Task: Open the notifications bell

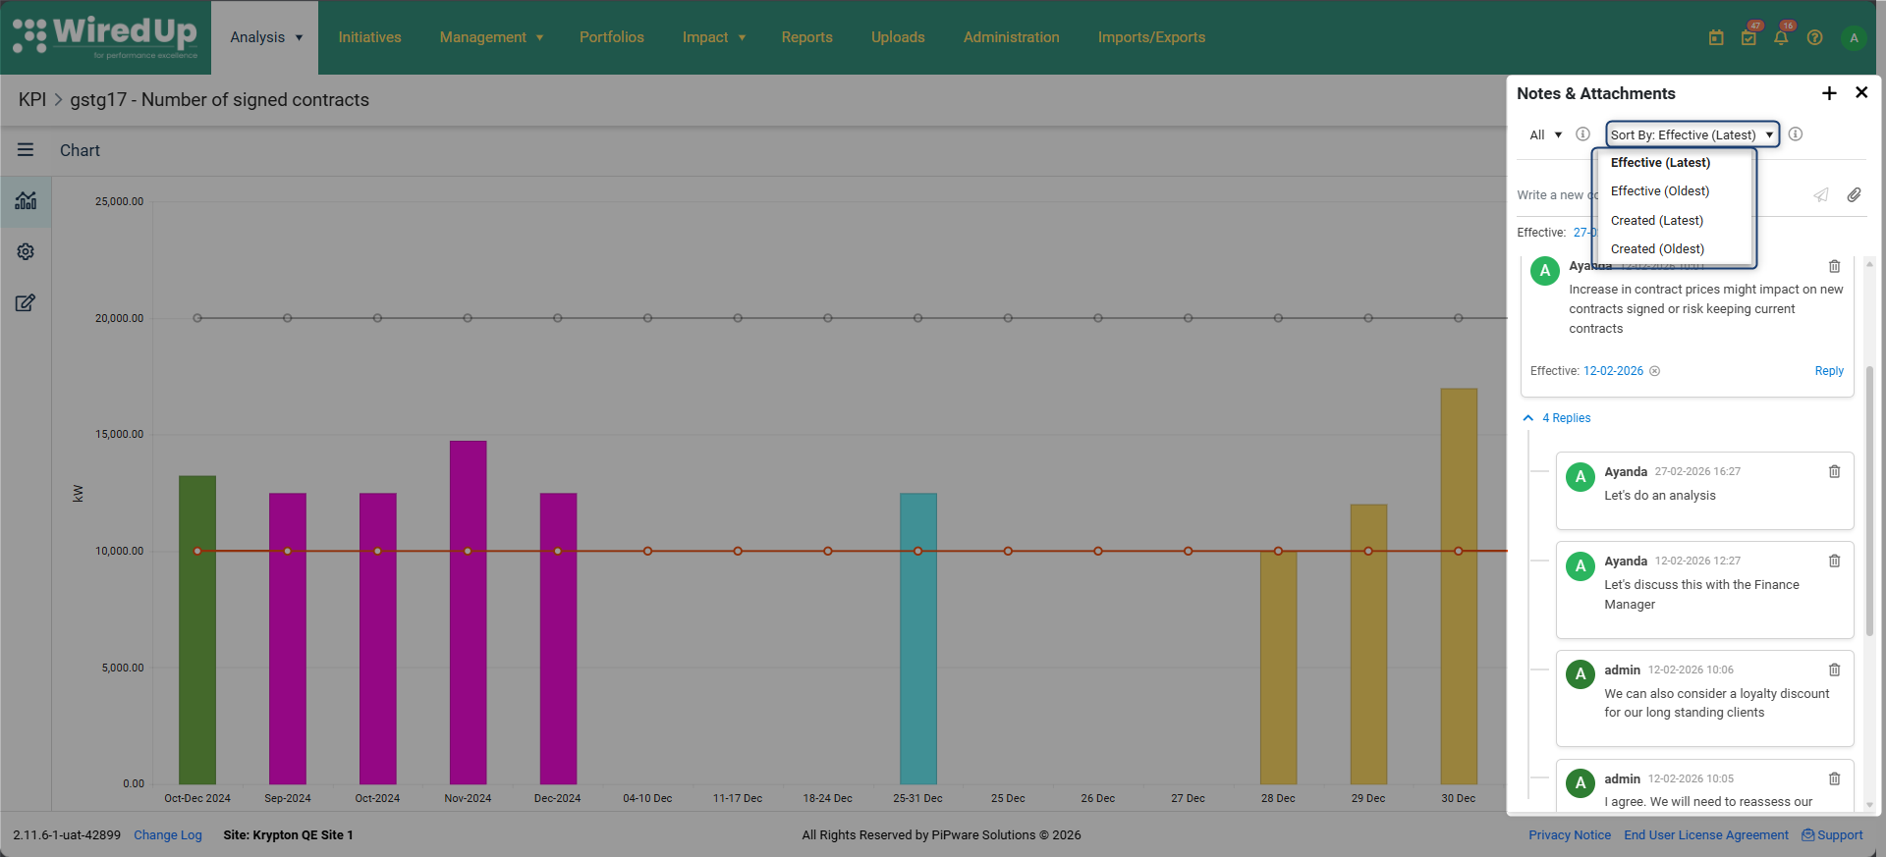Action: [1782, 37]
